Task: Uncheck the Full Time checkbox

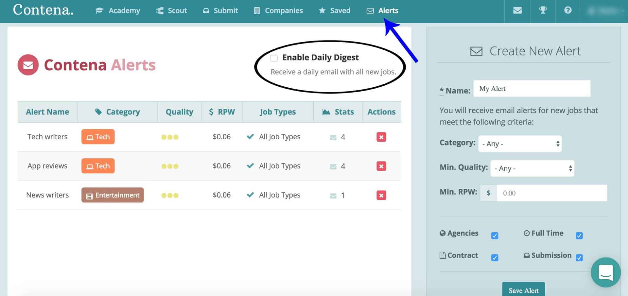Action: pos(579,235)
